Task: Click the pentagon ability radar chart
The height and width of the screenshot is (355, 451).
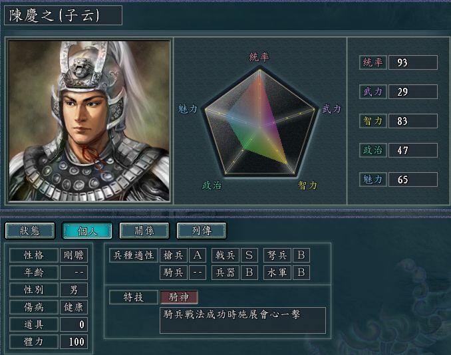Action: coord(260,122)
